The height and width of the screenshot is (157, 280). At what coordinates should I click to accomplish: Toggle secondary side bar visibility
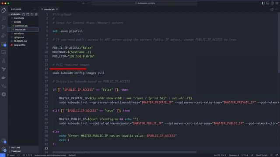pos(272,3)
